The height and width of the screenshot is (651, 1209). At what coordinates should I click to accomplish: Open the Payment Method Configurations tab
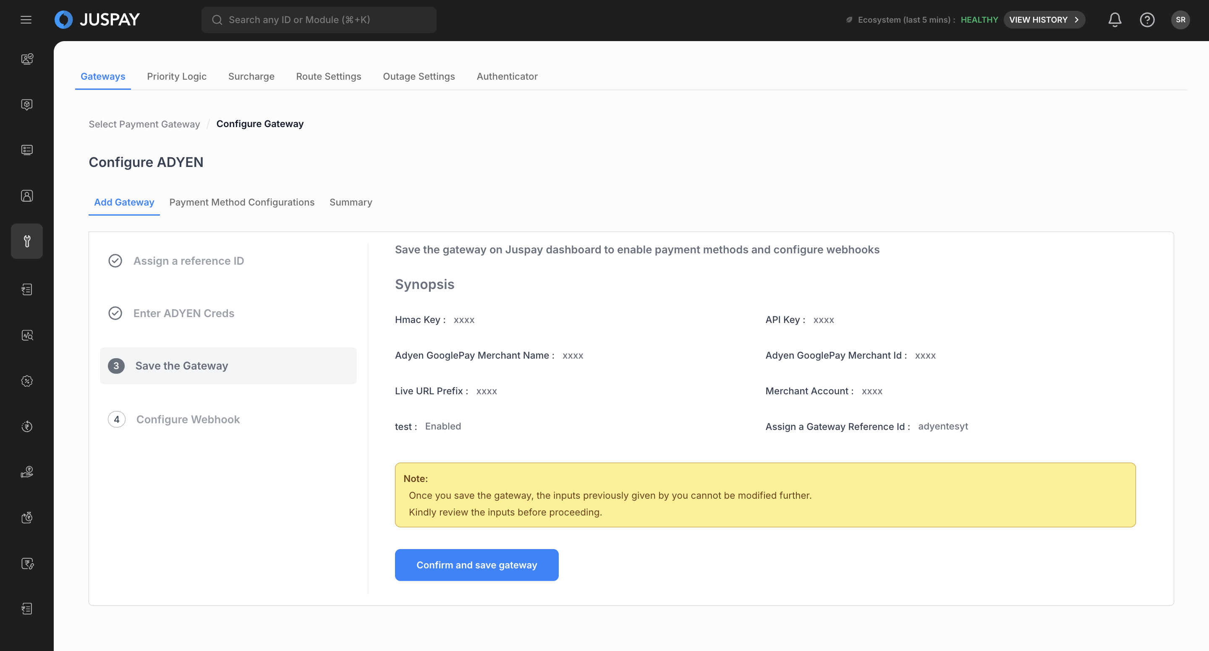[x=242, y=202]
